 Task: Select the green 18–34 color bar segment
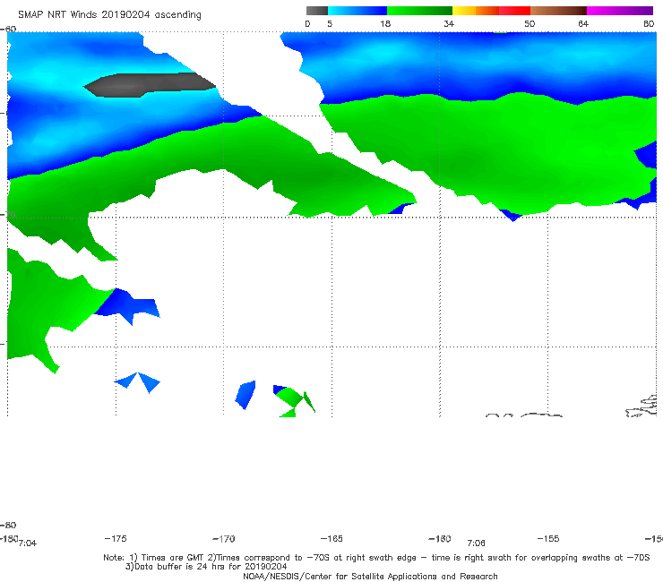[x=419, y=11]
